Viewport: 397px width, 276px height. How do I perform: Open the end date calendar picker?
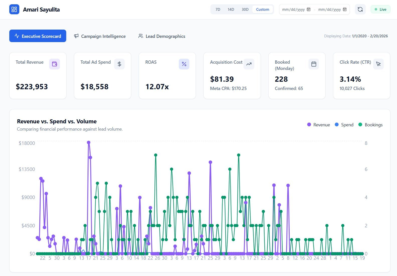pos(345,10)
